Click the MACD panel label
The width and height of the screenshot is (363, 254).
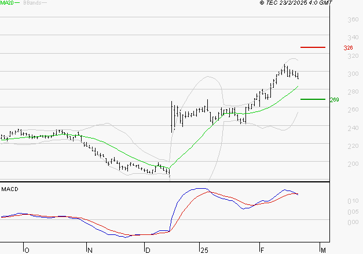click(10, 189)
